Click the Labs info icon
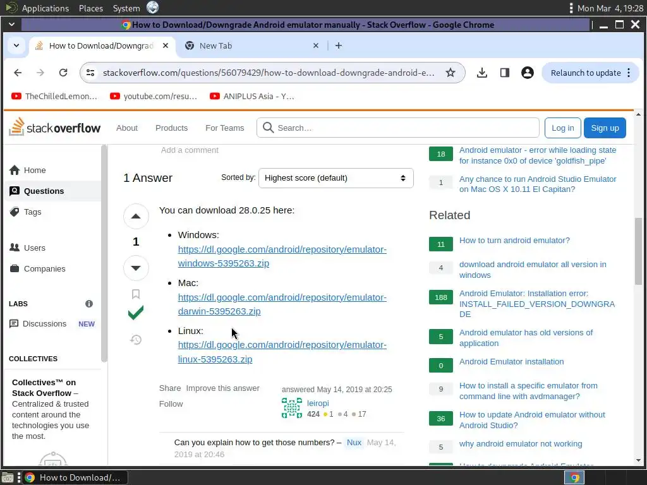 click(88, 304)
